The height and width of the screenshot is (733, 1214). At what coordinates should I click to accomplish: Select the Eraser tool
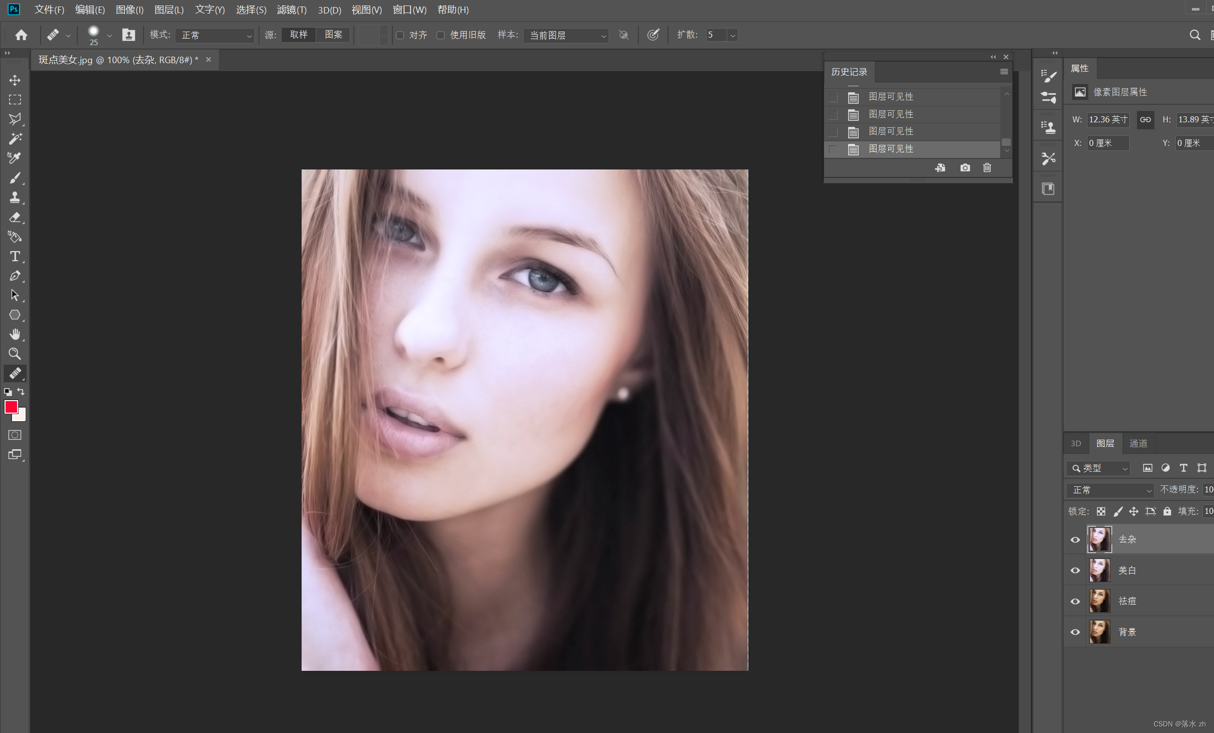pos(15,217)
